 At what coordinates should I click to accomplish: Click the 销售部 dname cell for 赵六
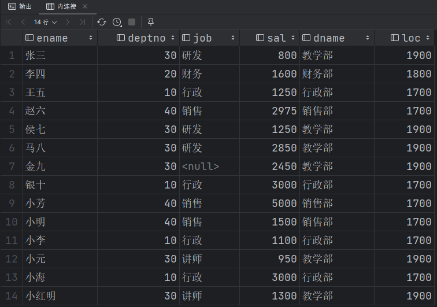point(337,110)
